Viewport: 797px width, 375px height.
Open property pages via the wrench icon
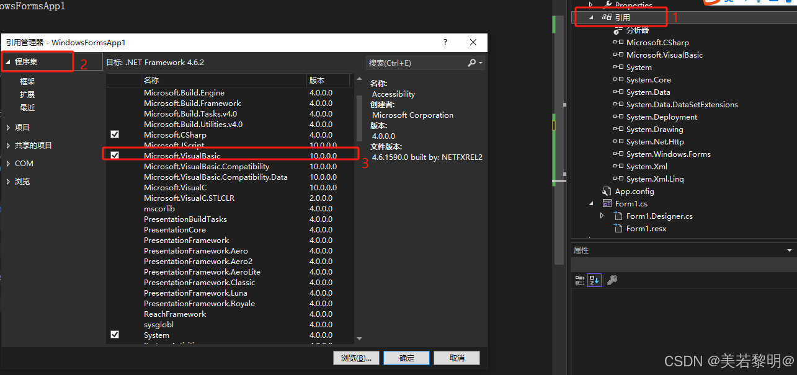[x=612, y=280]
